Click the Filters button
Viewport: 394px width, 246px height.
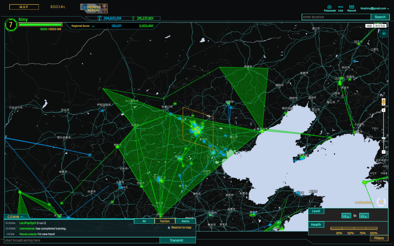click(379, 238)
